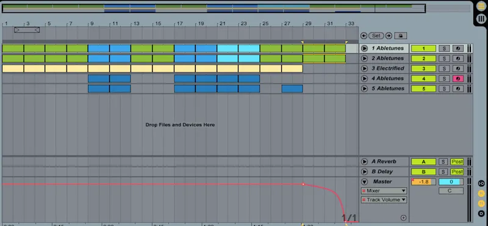Viewport: 488px width, 226px height.
Task: Switch to Session view selector icon
Action: (x=481, y=19)
